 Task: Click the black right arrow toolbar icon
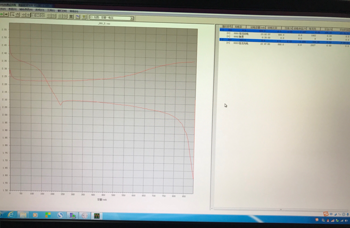[6, 14]
